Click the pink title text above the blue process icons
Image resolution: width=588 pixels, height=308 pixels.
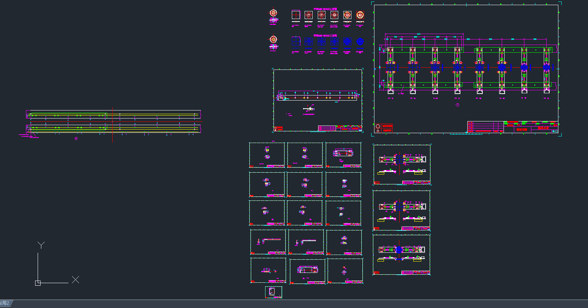(x=325, y=35)
